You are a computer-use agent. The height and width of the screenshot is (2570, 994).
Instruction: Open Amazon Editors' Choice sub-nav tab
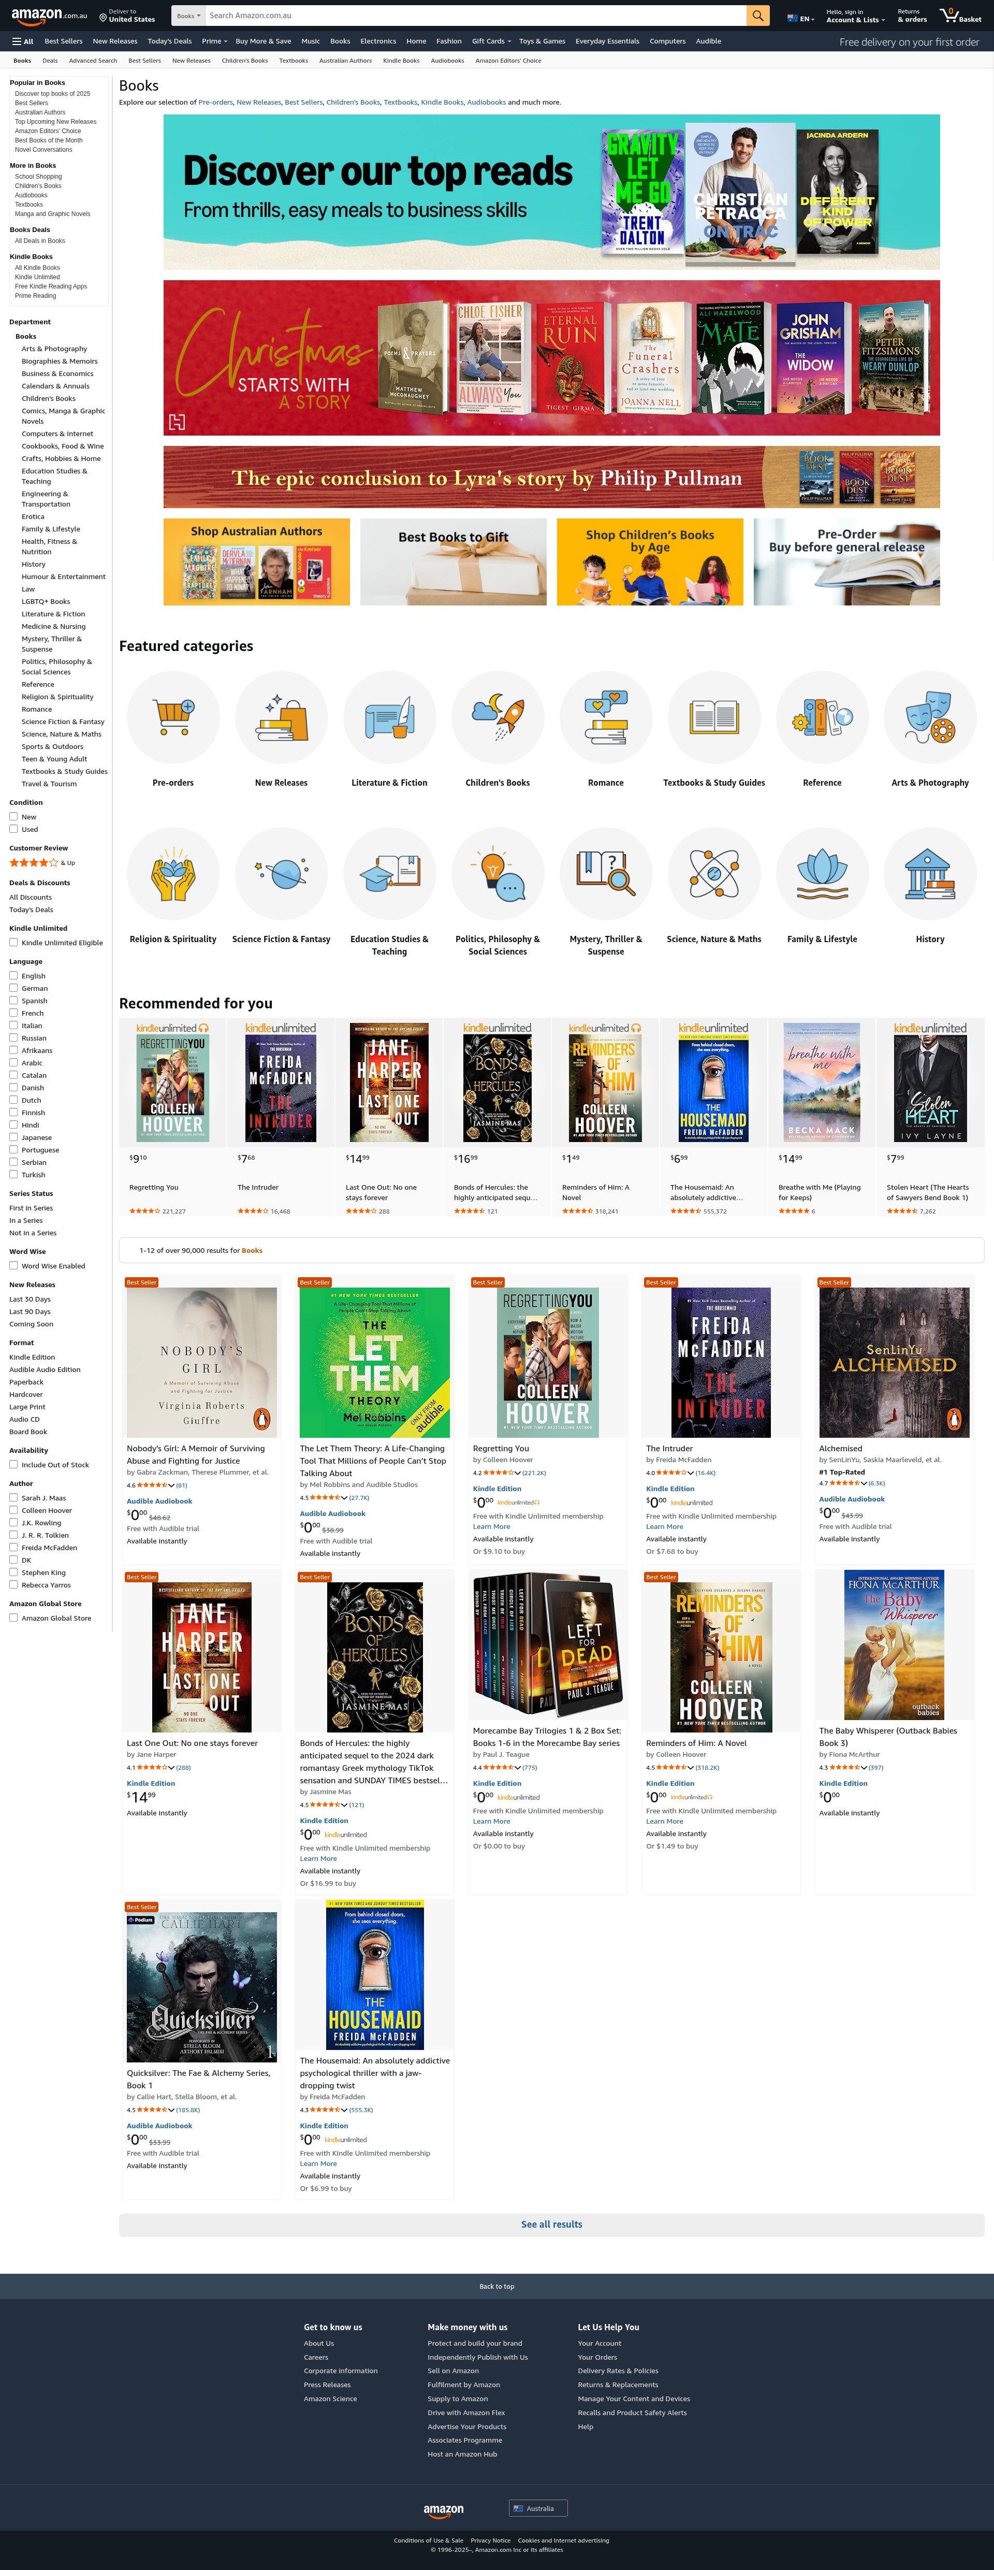[x=508, y=61]
